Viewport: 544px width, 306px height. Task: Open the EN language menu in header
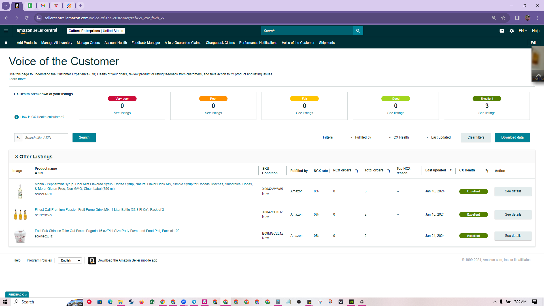pyautogui.click(x=523, y=31)
